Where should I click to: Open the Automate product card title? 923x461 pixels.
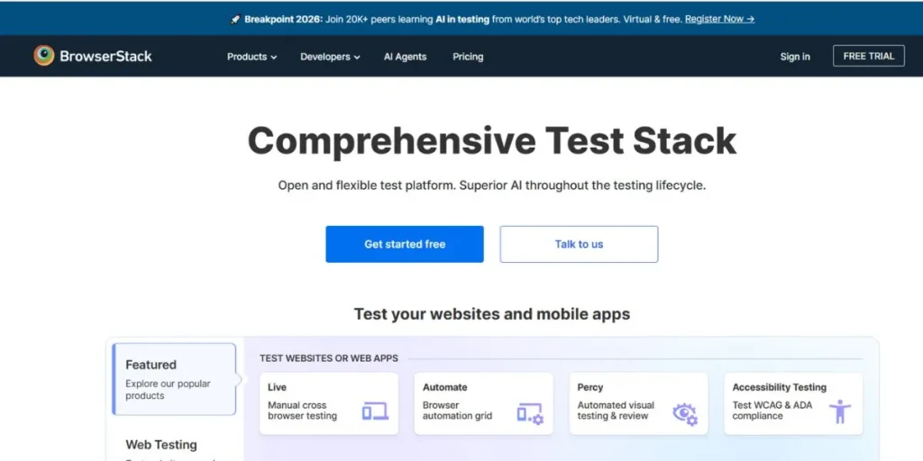pyautogui.click(x=445, y=387)
